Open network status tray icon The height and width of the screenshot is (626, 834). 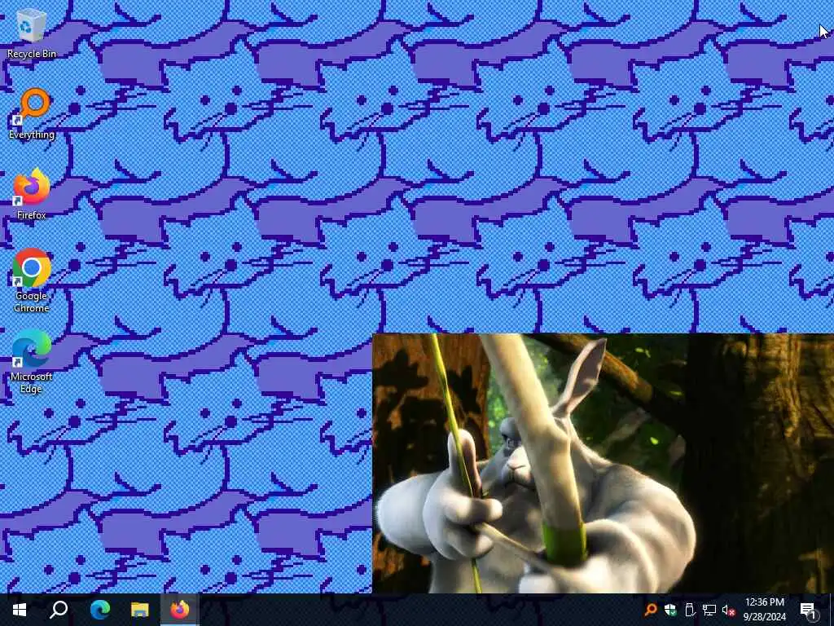pyautogui.click(x=709, y=610)
